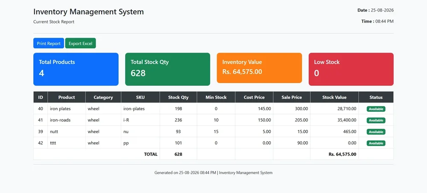Image resolution: width=427 pixels, height=193 pixels.
Task: Select the Low Stock card
Action: coord(351,69)
